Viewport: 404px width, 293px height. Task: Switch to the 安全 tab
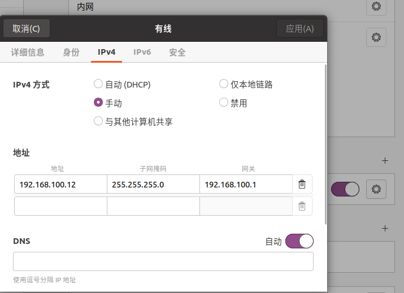click(x=177, y=53)
